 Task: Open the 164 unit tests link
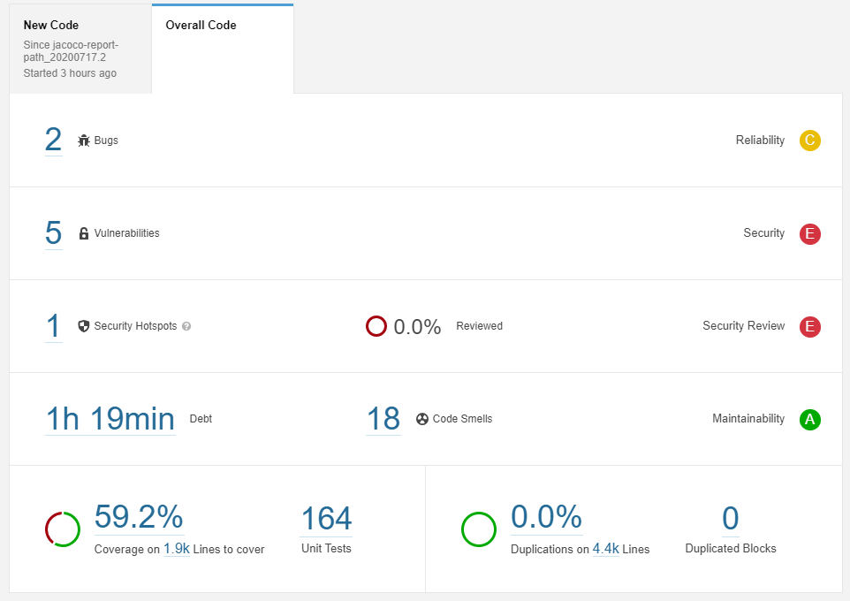coord(326,518)
